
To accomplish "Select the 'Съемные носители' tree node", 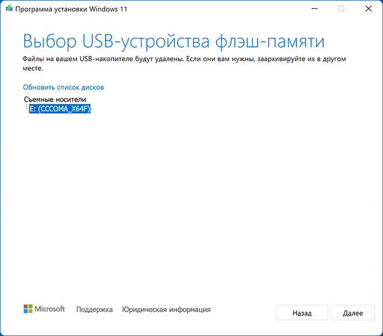I will point(55,100).
